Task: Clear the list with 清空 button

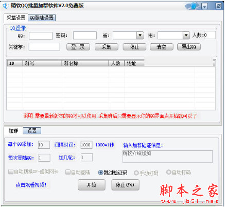Action: pos(162,47)
